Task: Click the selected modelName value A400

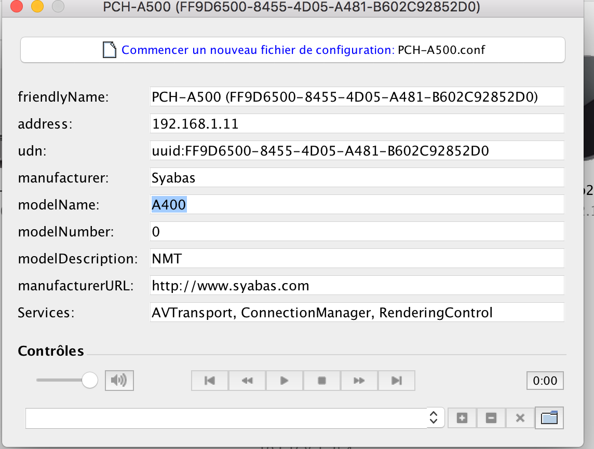Action: point(169,205)
